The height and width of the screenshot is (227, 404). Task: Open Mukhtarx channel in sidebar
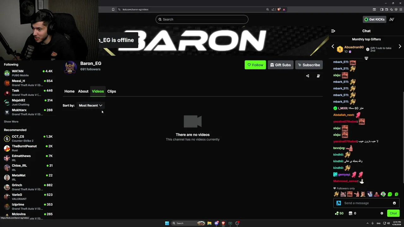28,112
